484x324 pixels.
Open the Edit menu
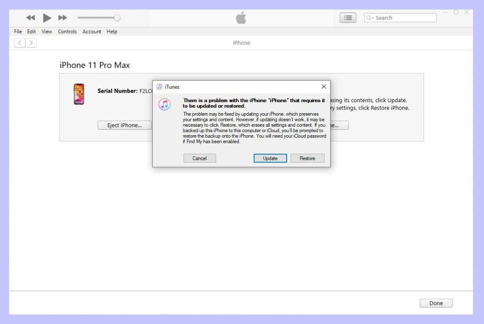(x=31, y=32)
